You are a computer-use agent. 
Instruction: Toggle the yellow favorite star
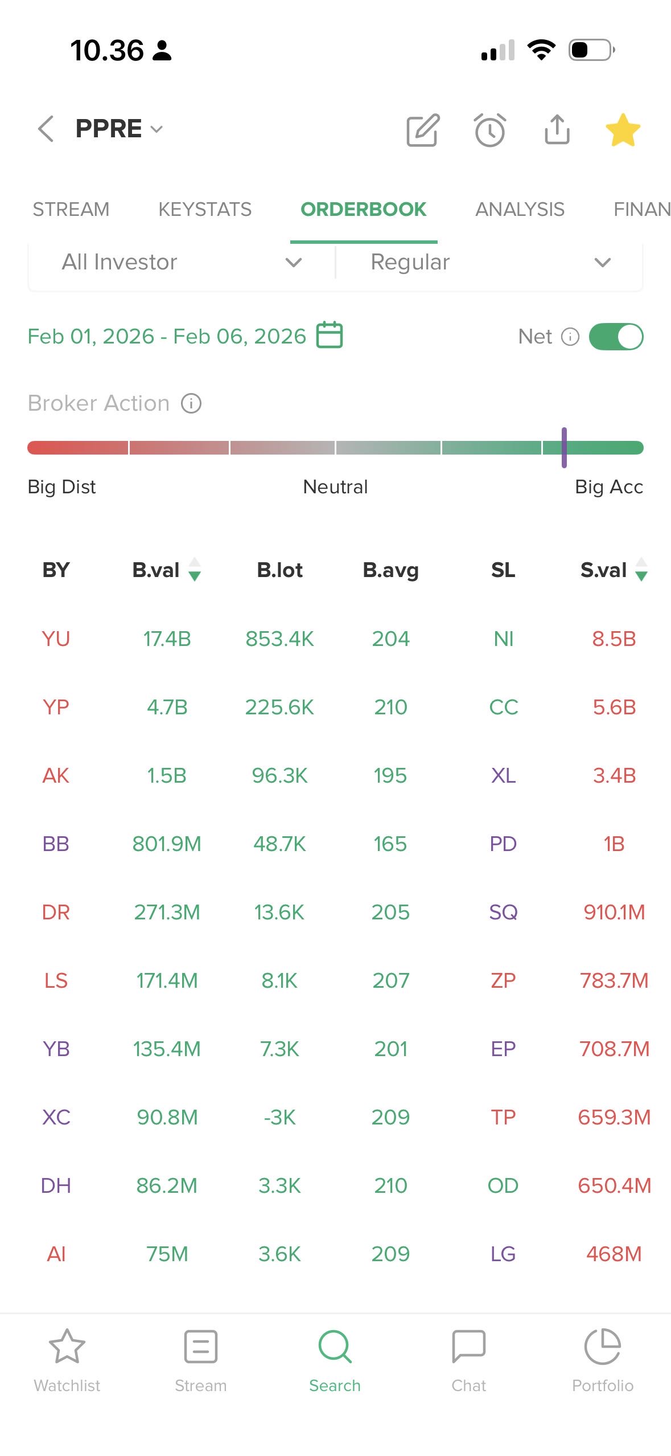623,130
